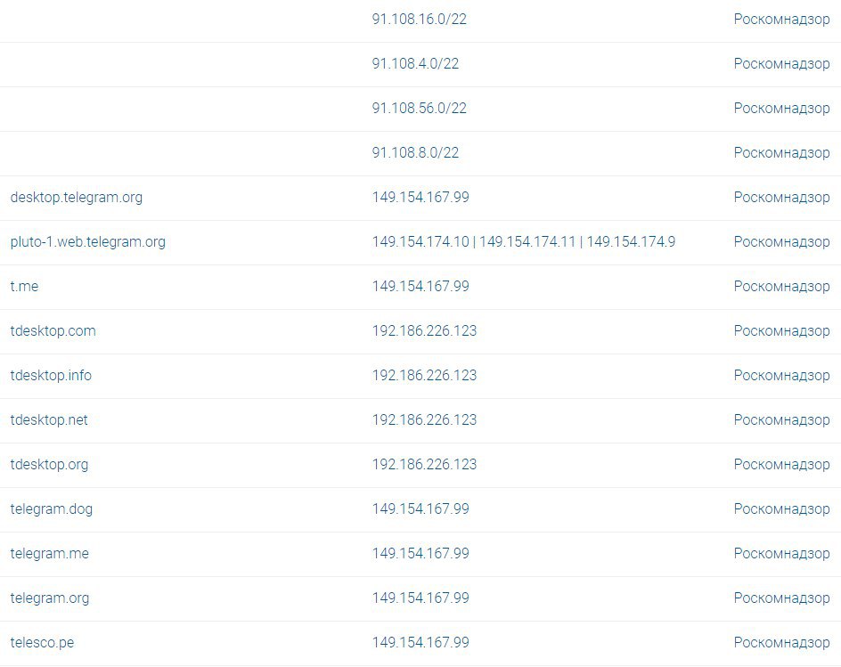Select the tdesktop.com domain link
841x667 pixels.
coord(53,331)
